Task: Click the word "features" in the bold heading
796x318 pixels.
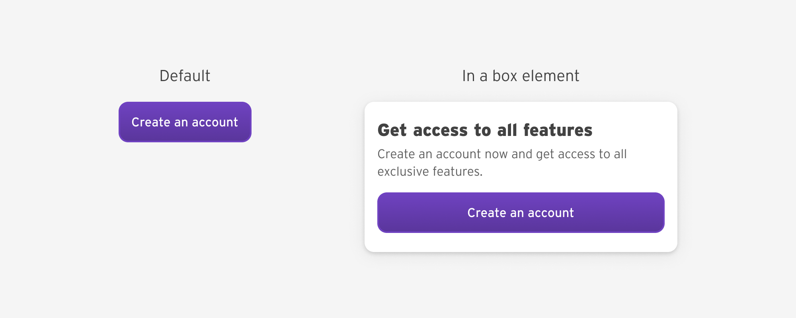Action: 558,130
